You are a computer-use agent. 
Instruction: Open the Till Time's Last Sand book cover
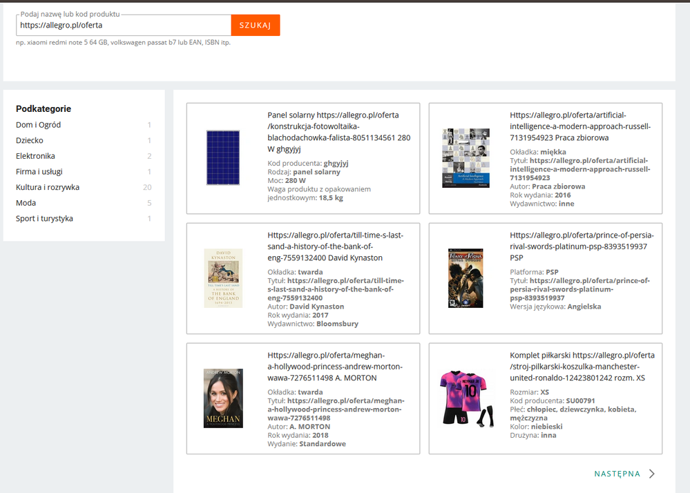(x=223, y=278)
